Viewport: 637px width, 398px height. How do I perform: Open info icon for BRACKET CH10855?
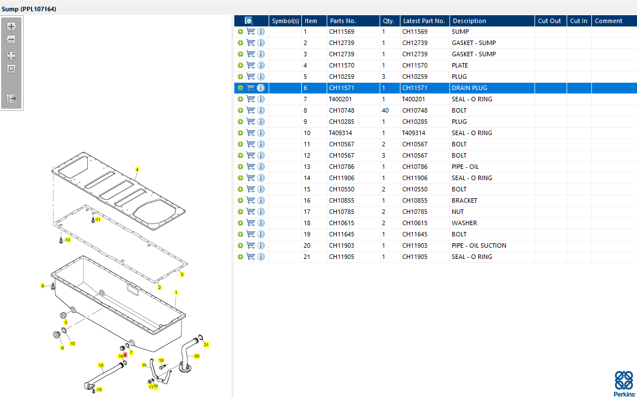coord(261,200)
